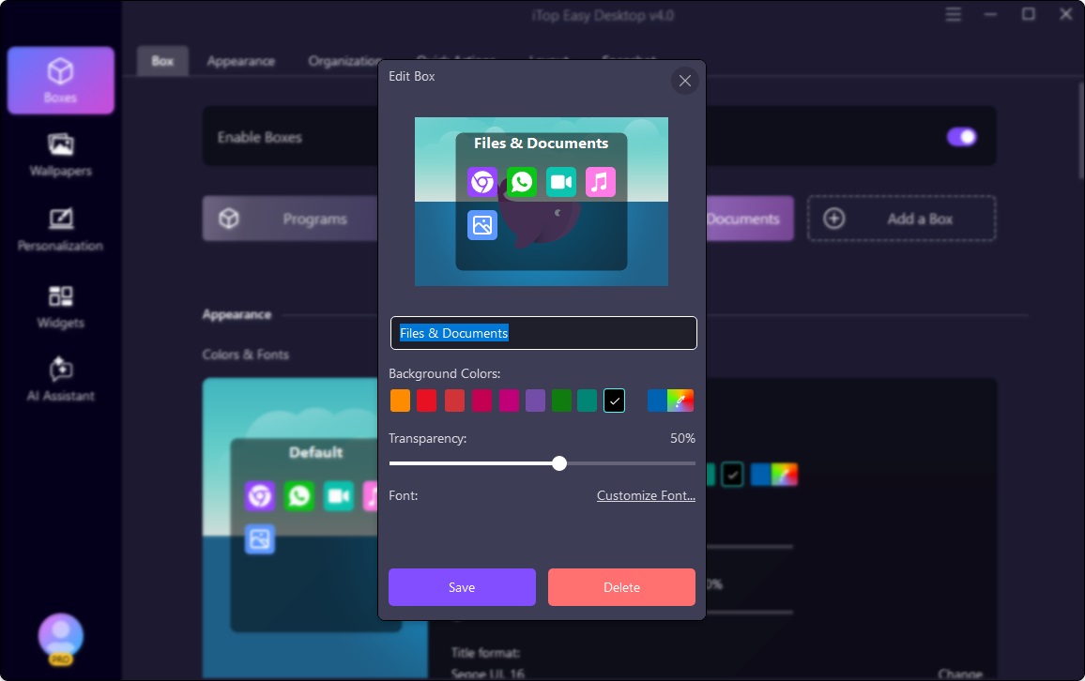The image size is (1085, 681).
Task: Open the Boxes sidebar section
Action: 61,81
